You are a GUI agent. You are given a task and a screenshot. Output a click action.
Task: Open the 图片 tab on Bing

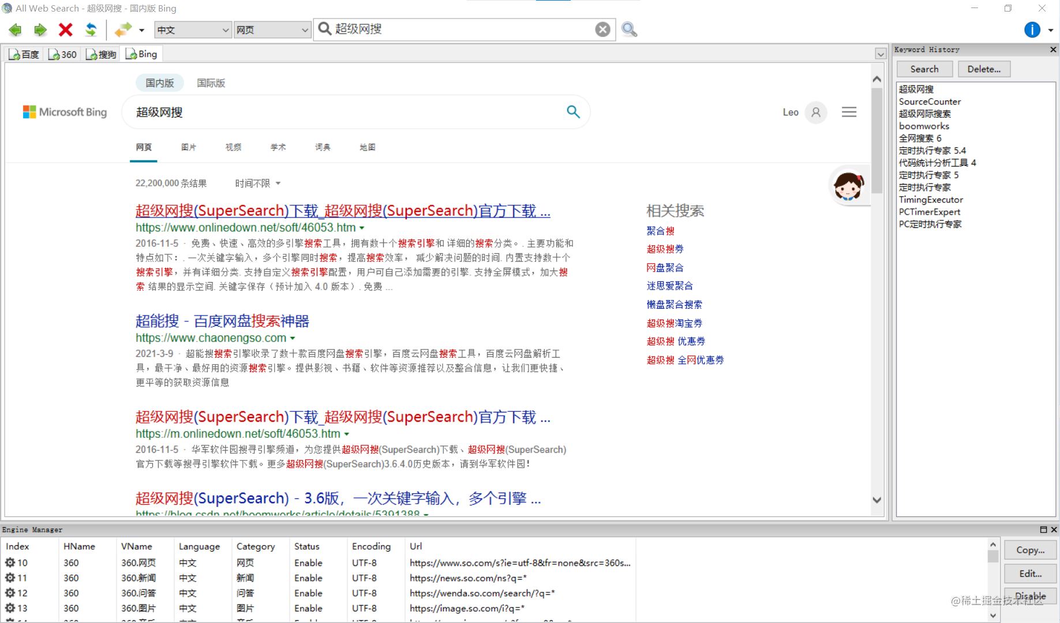coord(189,147)
